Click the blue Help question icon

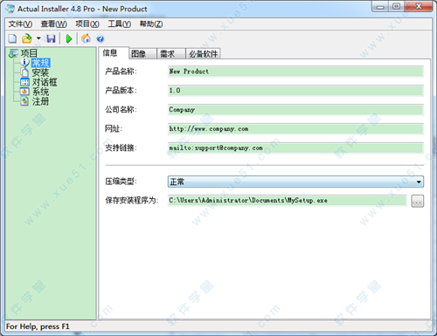(100, 38)
